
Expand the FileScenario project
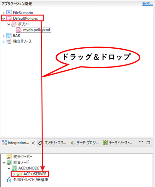pos(4,13)
